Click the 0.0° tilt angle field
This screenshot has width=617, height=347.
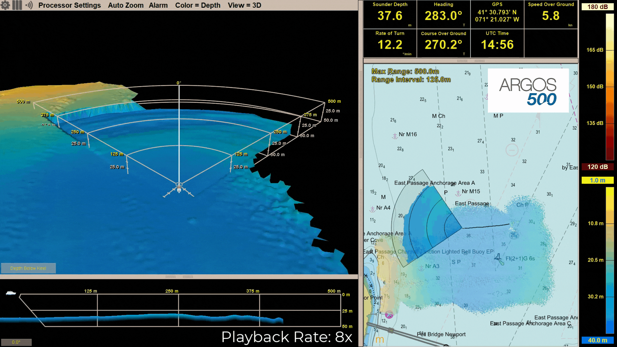[16, 342]
